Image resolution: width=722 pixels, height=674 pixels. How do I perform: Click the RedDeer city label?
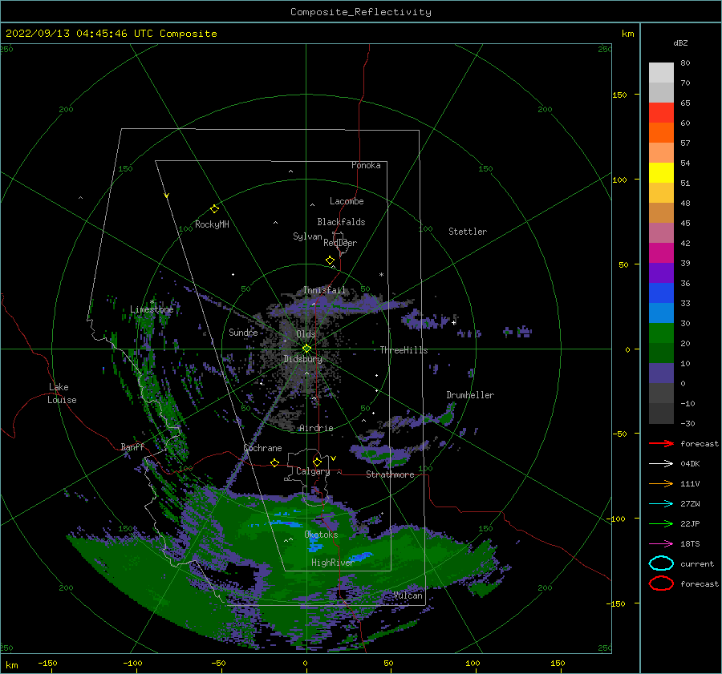340,243
